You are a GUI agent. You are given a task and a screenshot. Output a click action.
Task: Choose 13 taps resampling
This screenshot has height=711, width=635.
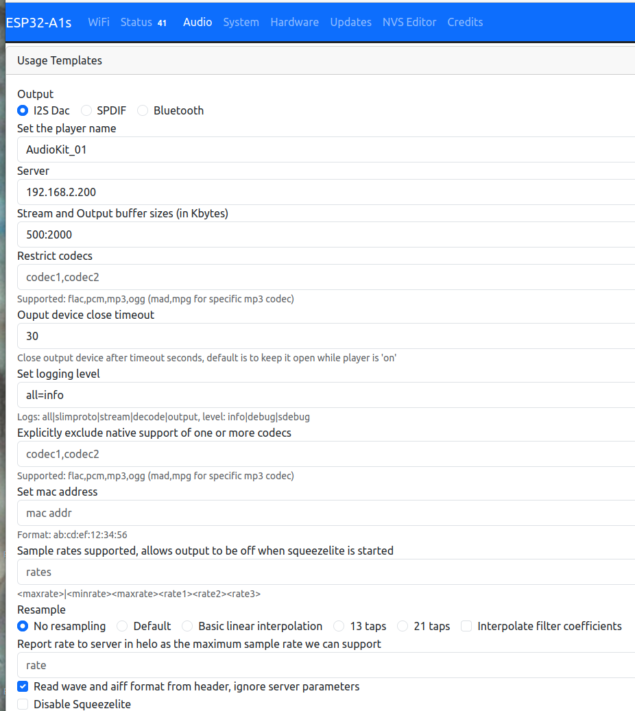tap(339, 626)
